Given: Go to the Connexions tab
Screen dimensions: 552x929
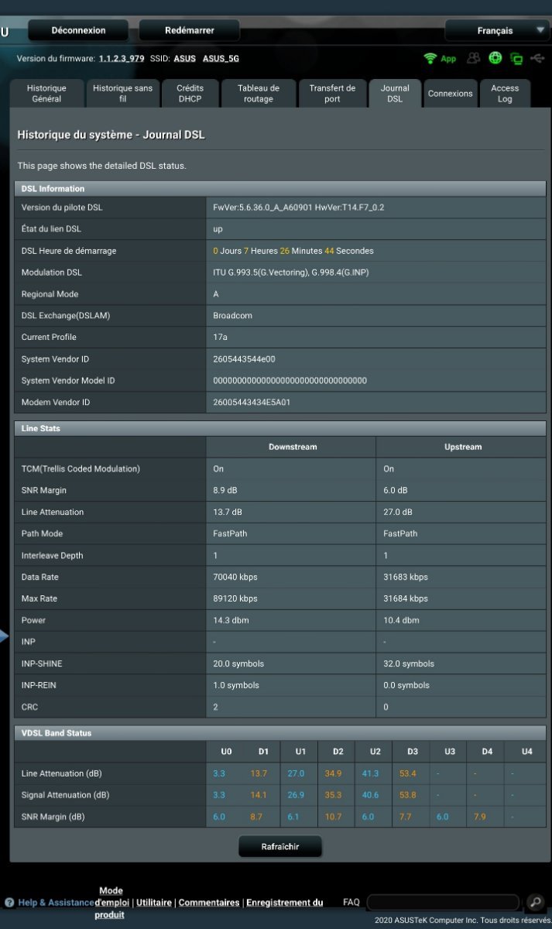Looking at the screenshot, I should [x=450, y=94].
